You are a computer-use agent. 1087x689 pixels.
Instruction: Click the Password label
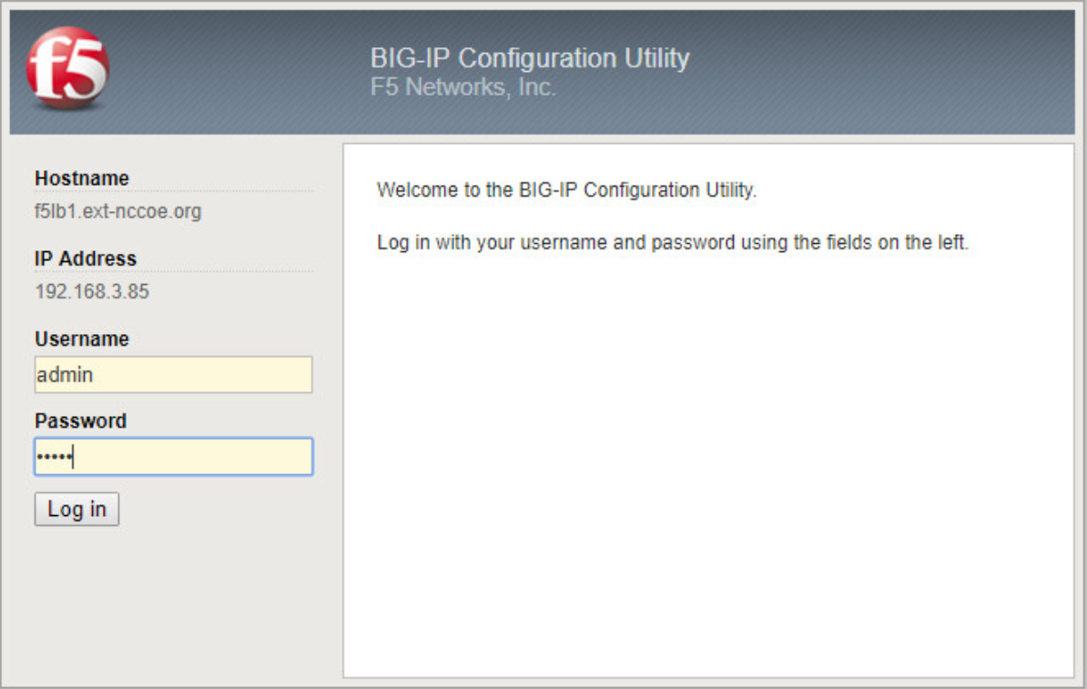[x=80, y=420]
